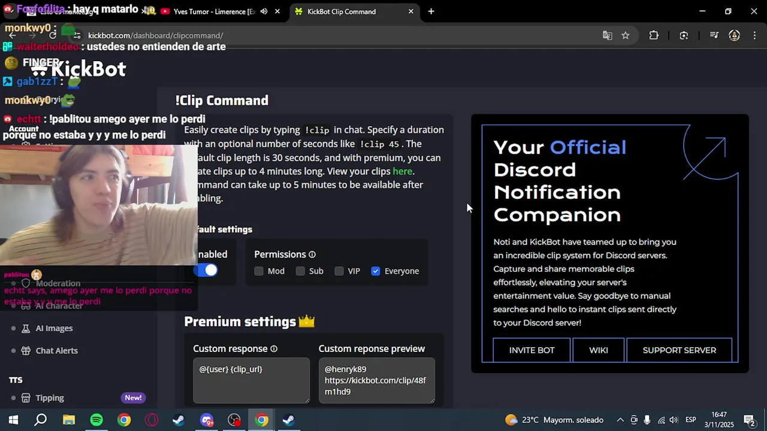Open Tipping in the sidebar
Screen dimensions: 767x431
pyautogui.click(x=50, y=398)
